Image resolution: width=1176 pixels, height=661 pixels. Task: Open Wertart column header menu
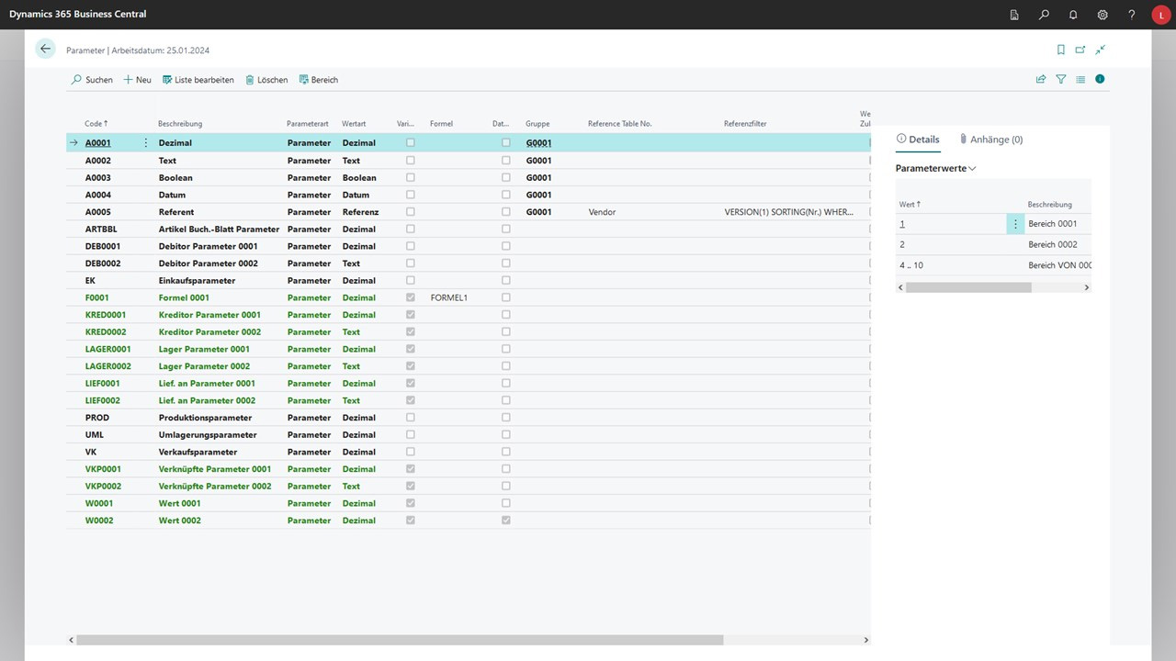coord(354,123)
